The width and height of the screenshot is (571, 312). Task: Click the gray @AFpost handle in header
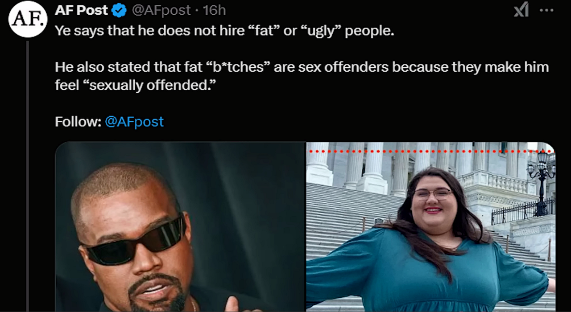(161, 11)
